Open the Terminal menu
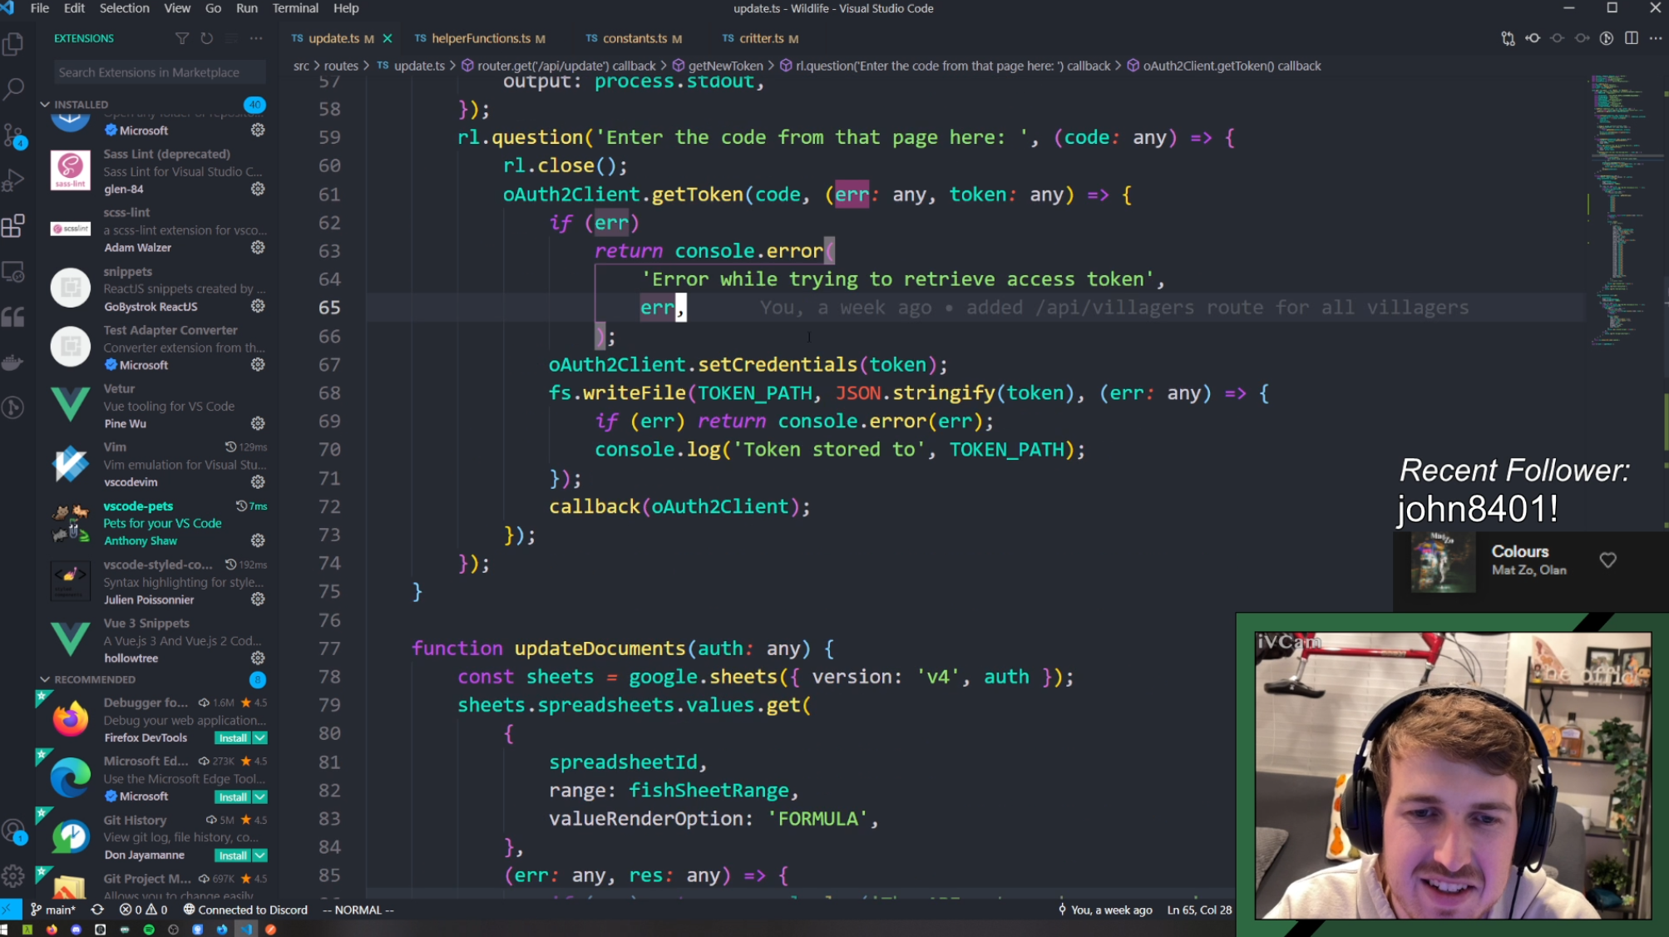 [294, 8]
